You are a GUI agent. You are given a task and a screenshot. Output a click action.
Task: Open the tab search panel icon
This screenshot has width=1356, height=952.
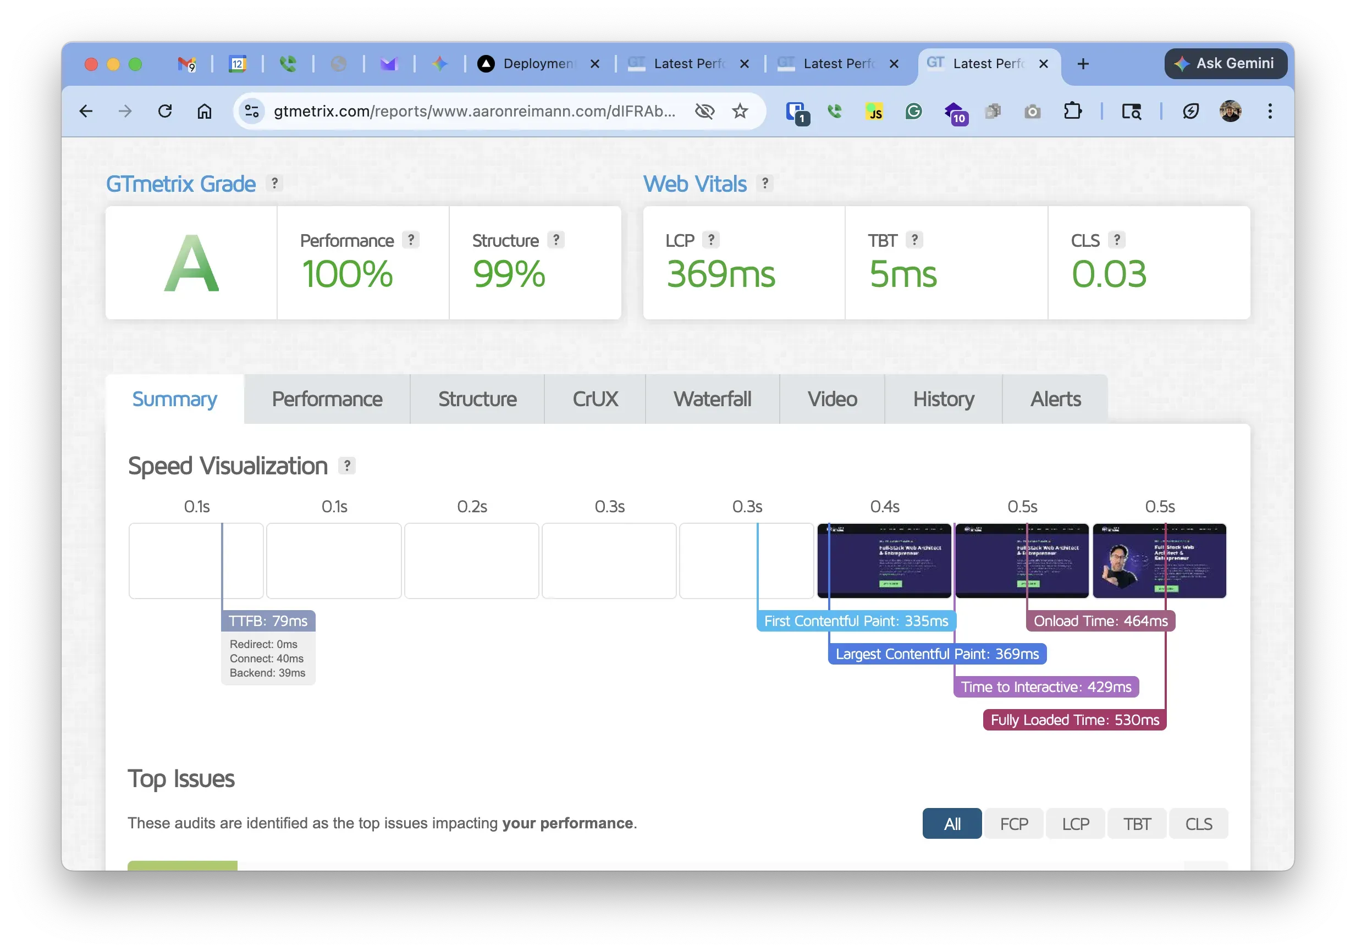(1132, 111)
